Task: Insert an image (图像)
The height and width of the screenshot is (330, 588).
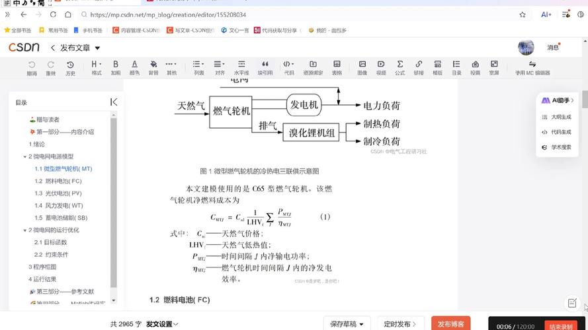Action: (362, 68)
